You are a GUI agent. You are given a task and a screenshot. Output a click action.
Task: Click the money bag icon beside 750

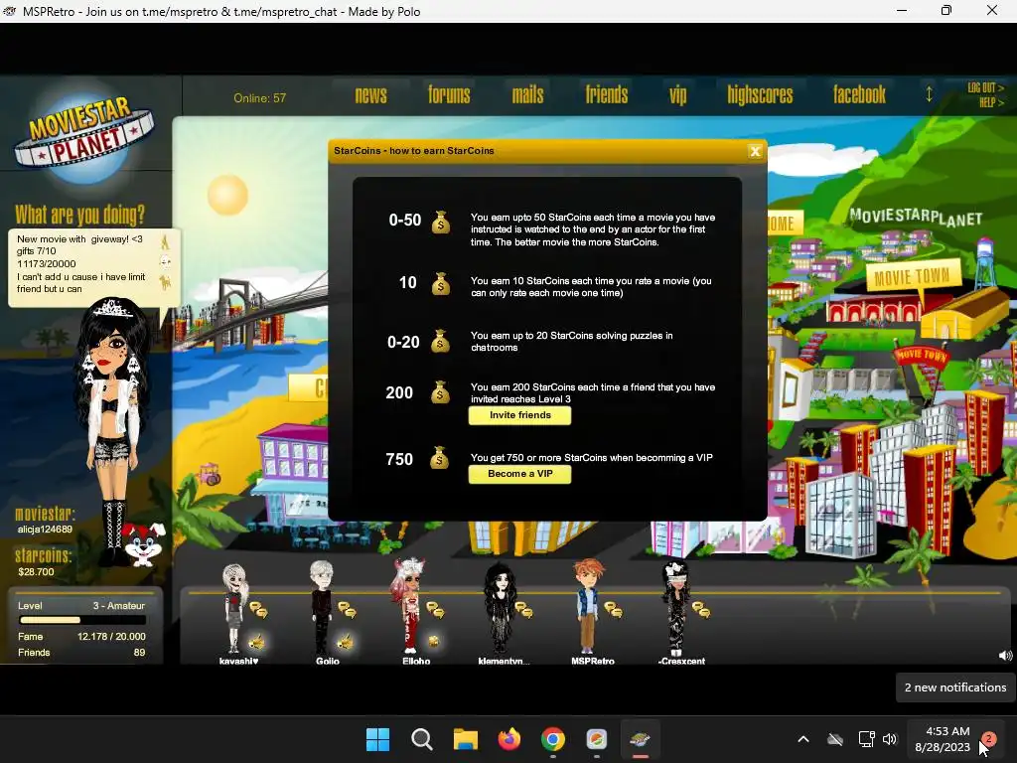[x=440, y=458]
